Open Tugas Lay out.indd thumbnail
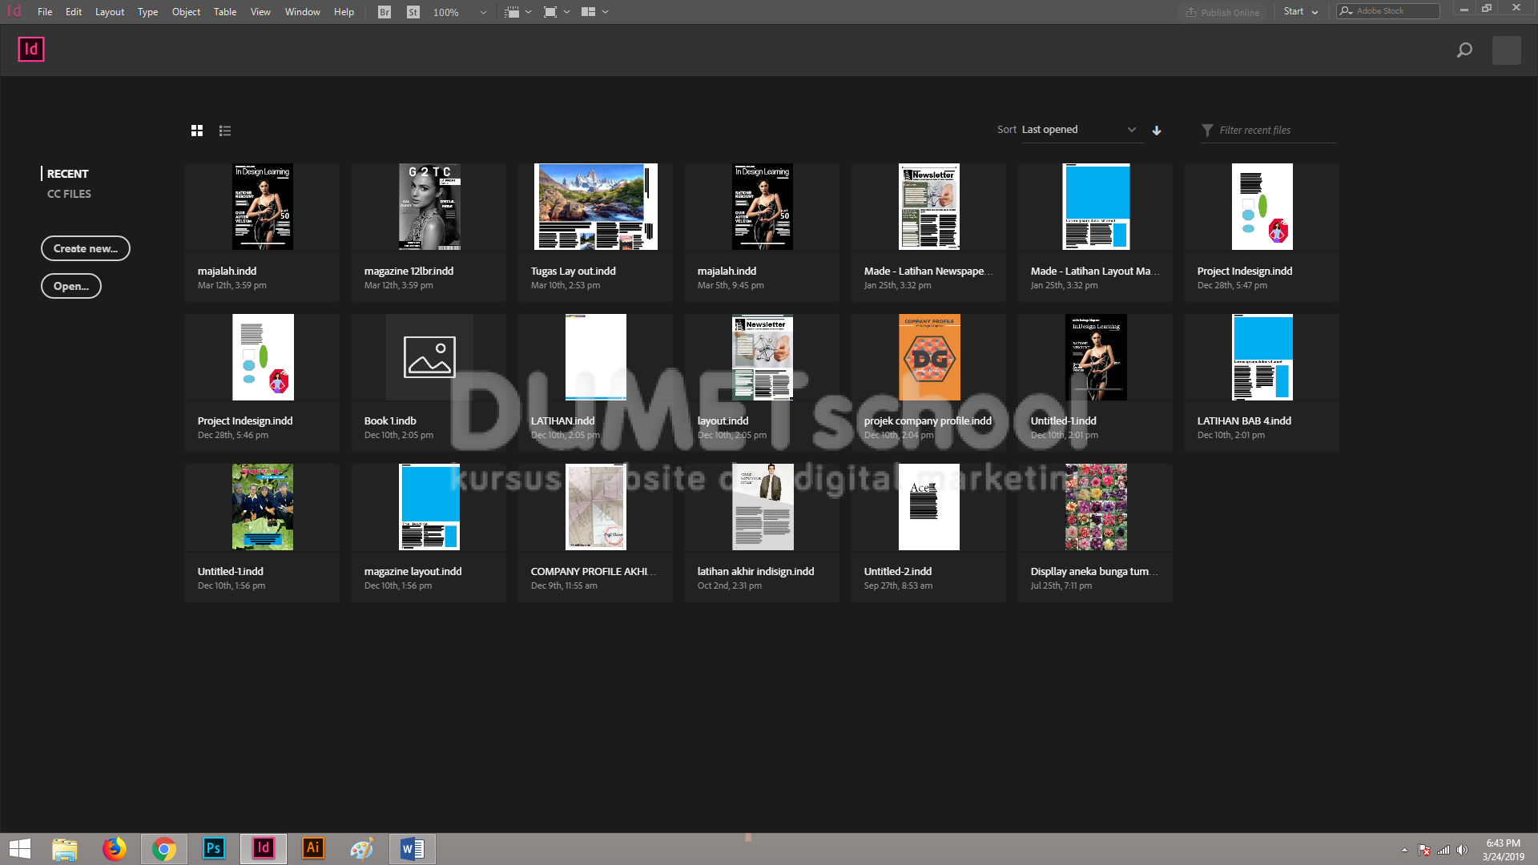The height and width of the screenshot is (865, 1538). coord(596,207)
